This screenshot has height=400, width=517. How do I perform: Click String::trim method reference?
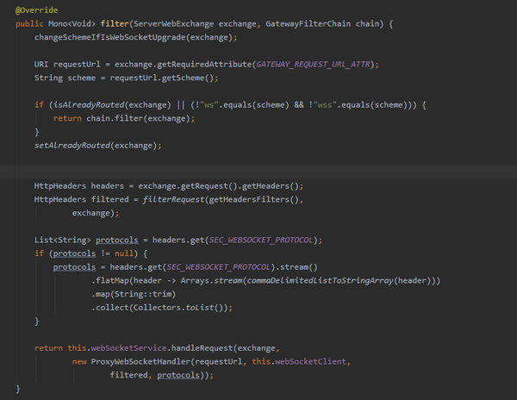tap(143, 294)
